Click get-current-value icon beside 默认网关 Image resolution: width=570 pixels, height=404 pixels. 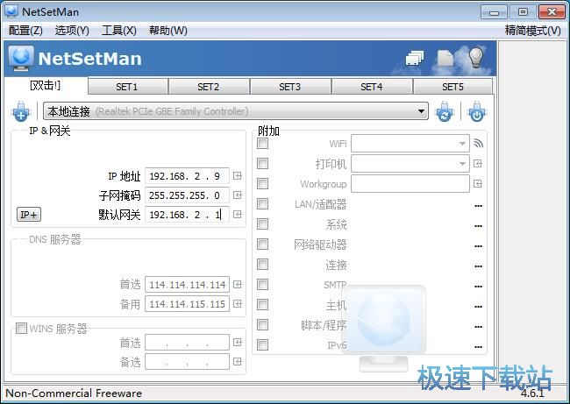tap(238, 215)
